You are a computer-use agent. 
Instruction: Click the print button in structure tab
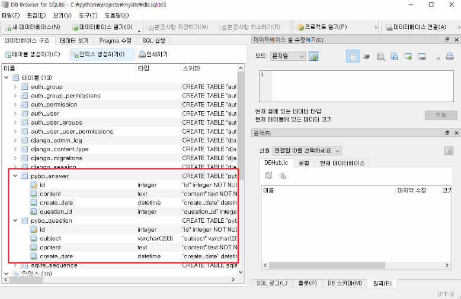tap(153, 54)
